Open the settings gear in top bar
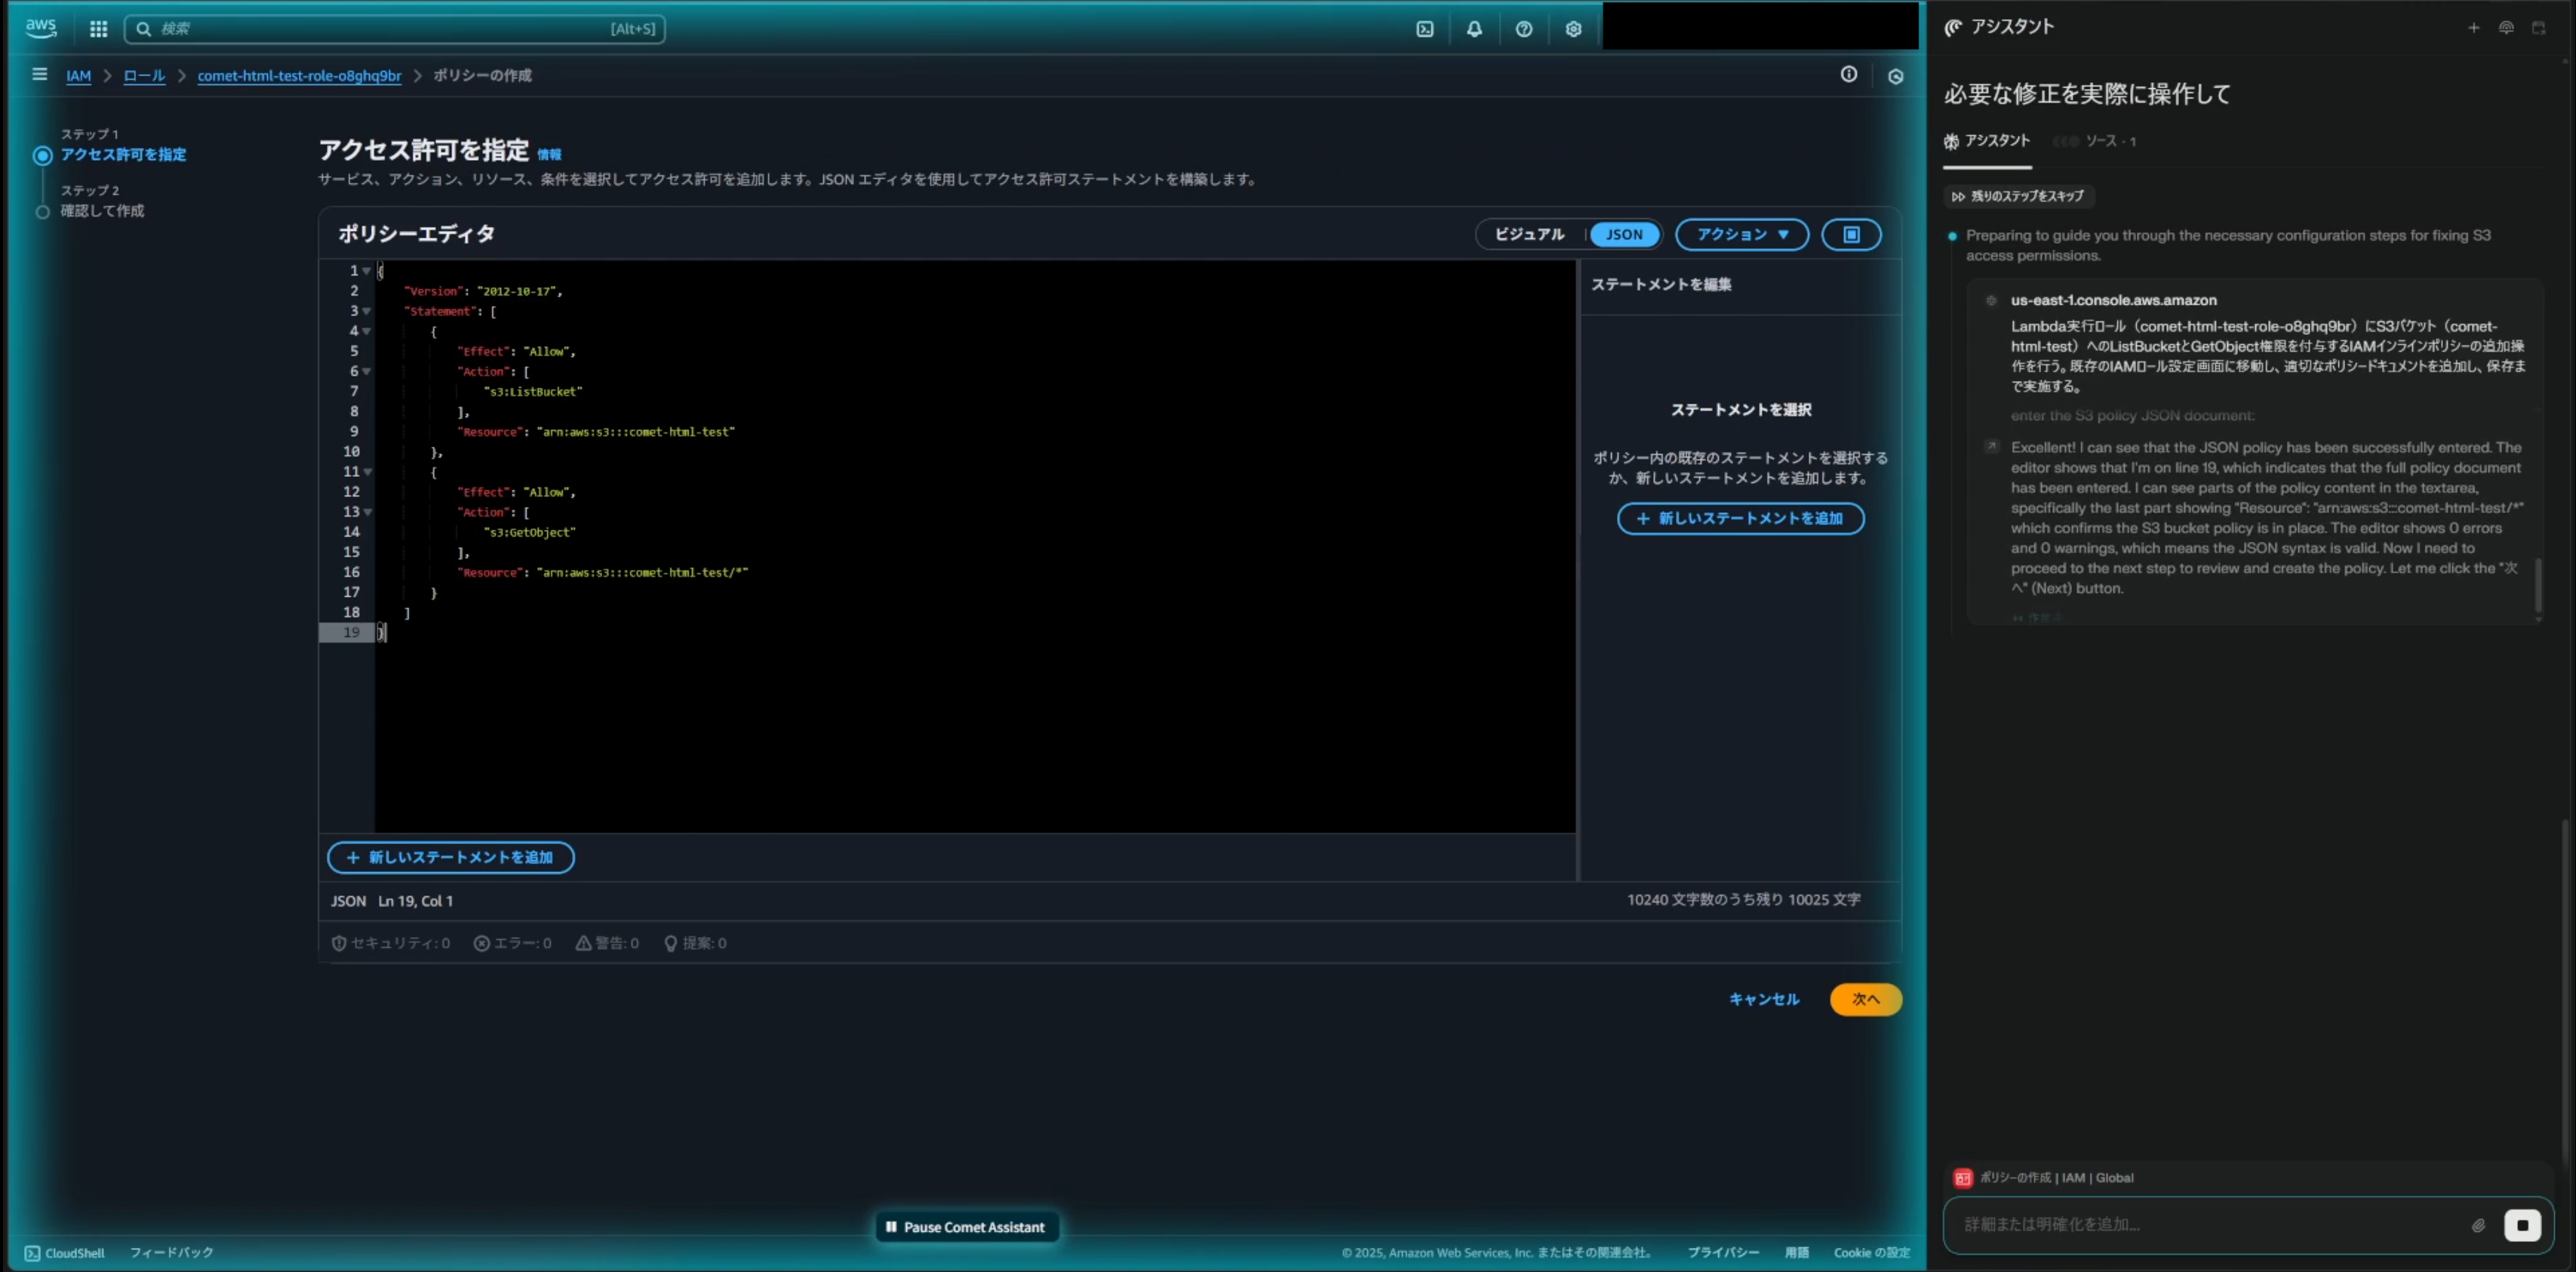This screenshot has height=1272, width=2576. 1573,29
